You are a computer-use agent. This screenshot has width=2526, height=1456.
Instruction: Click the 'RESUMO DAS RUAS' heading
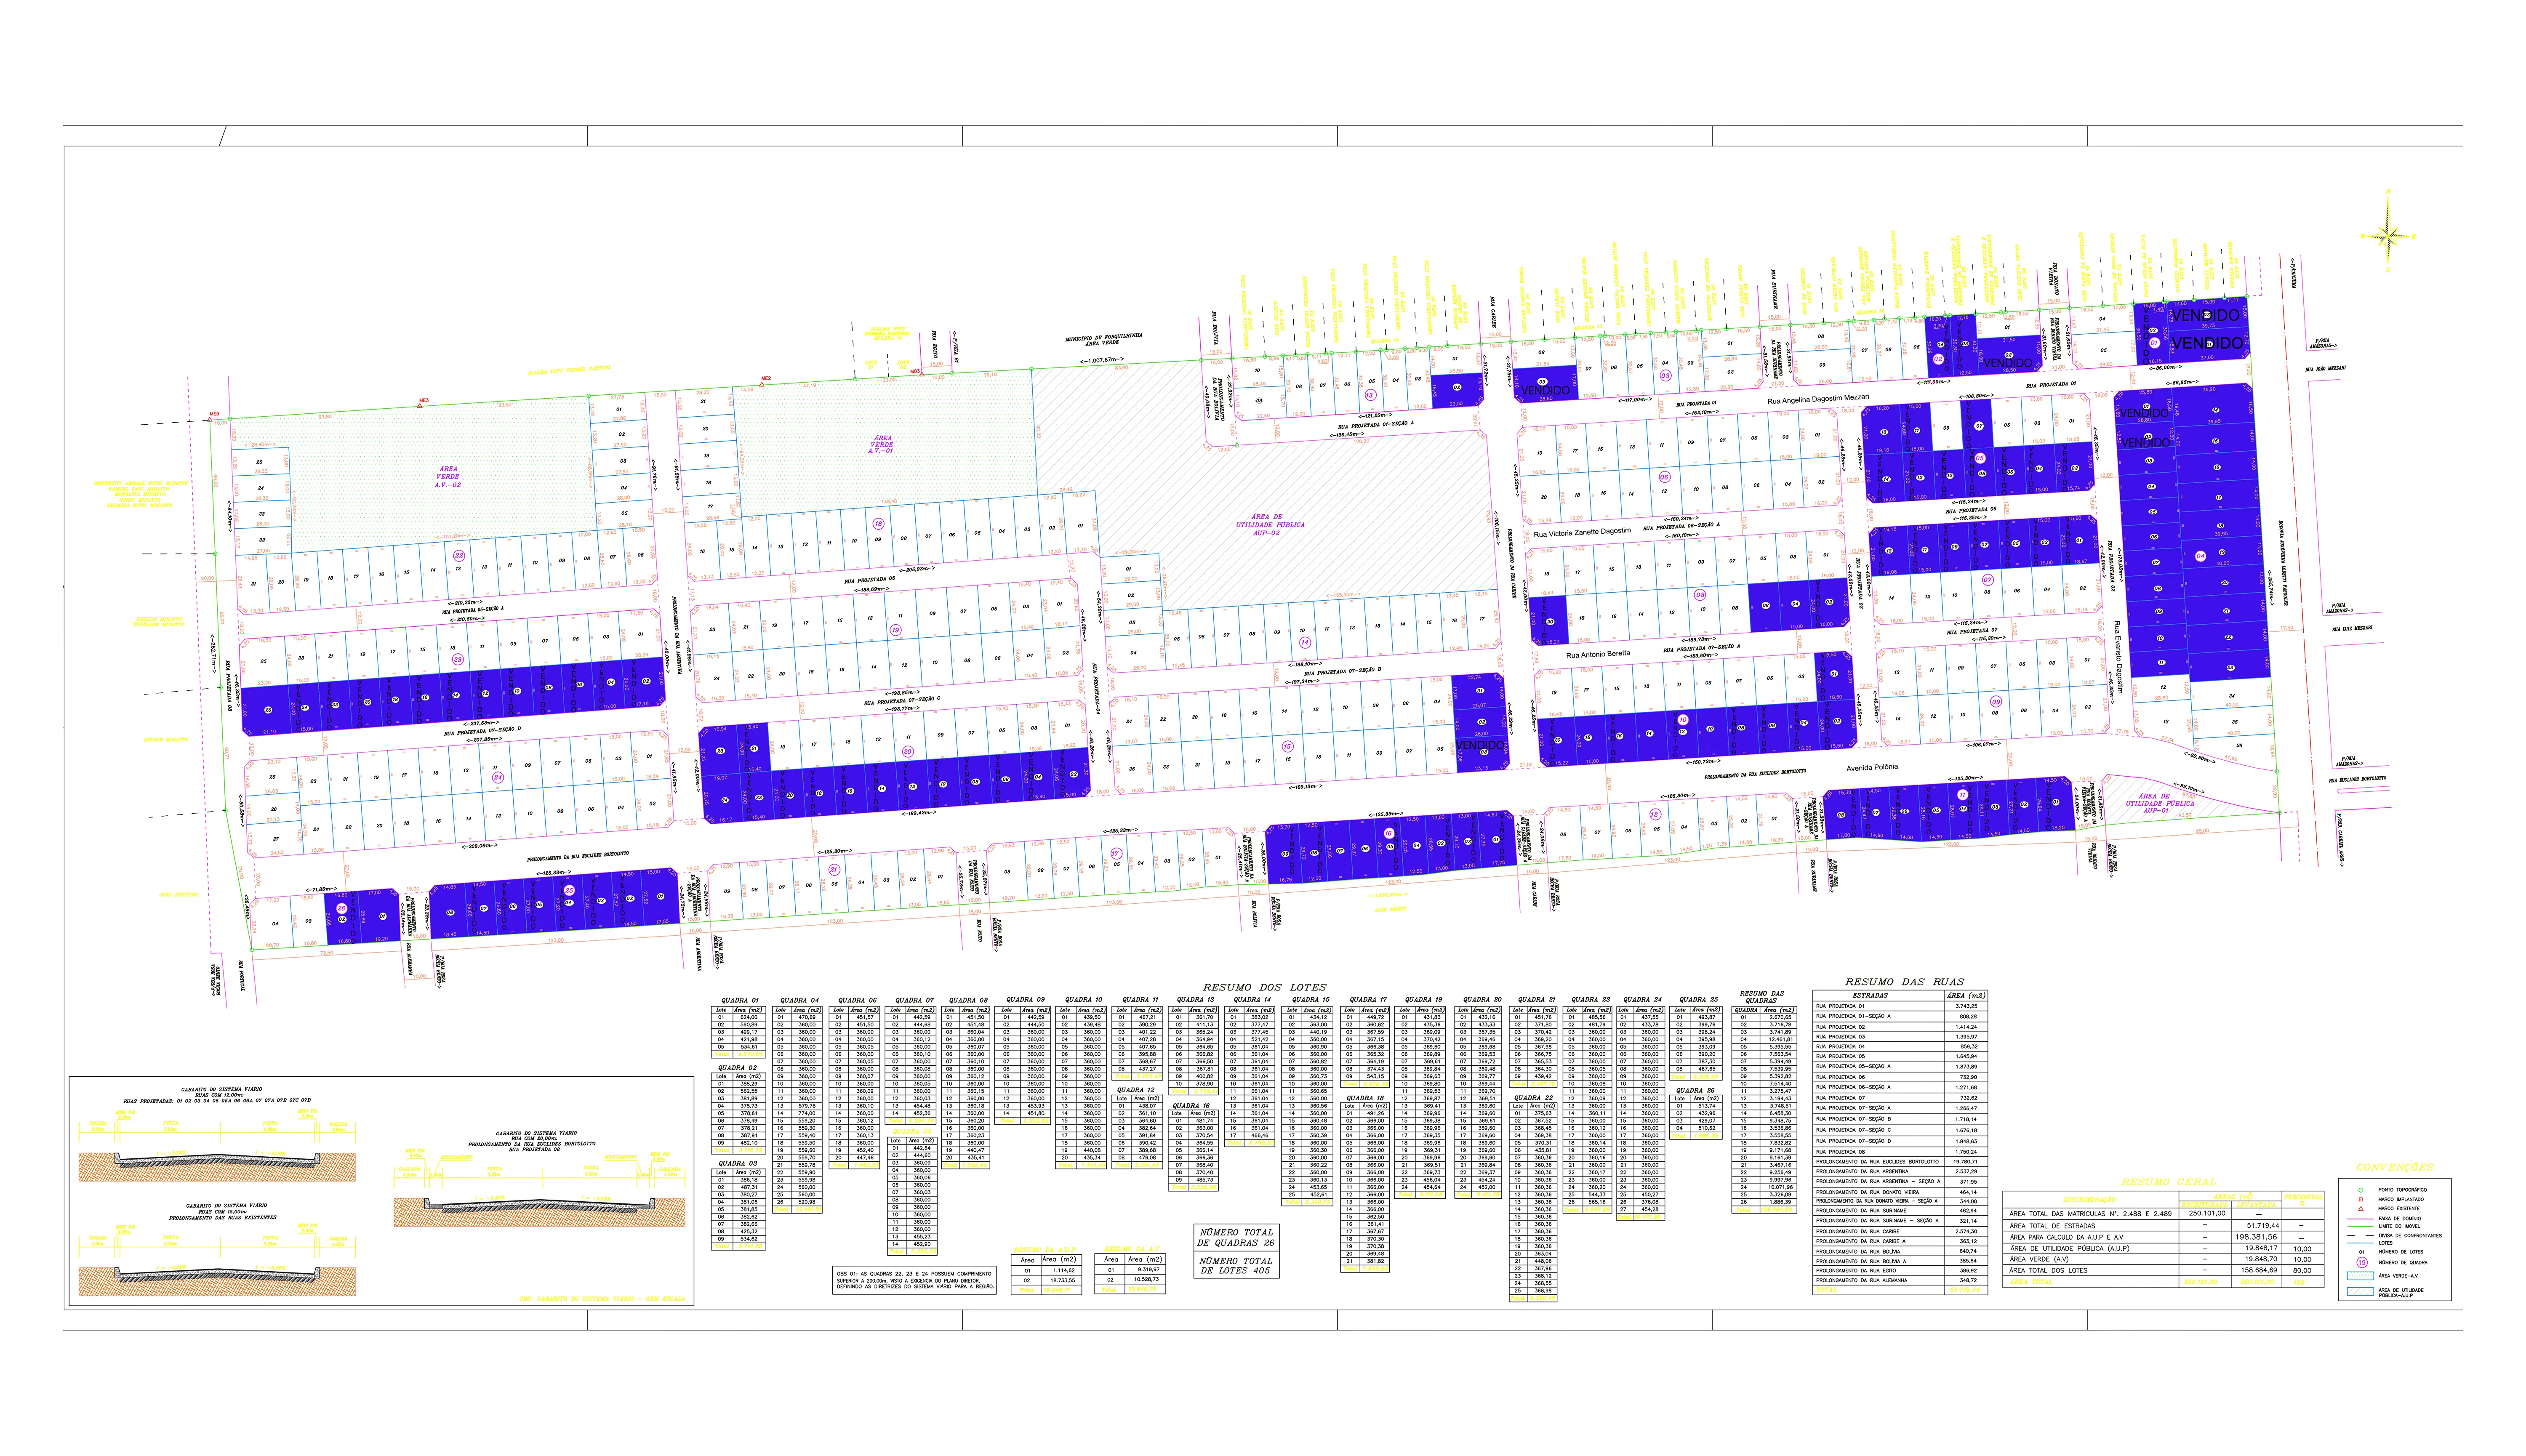point(1904,982)
